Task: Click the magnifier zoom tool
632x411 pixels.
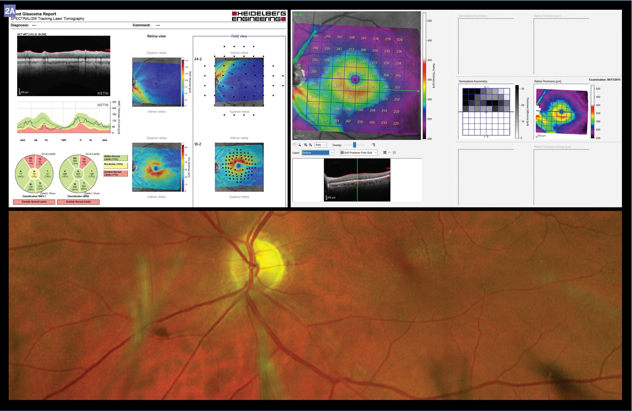Action: click(299, 145)
